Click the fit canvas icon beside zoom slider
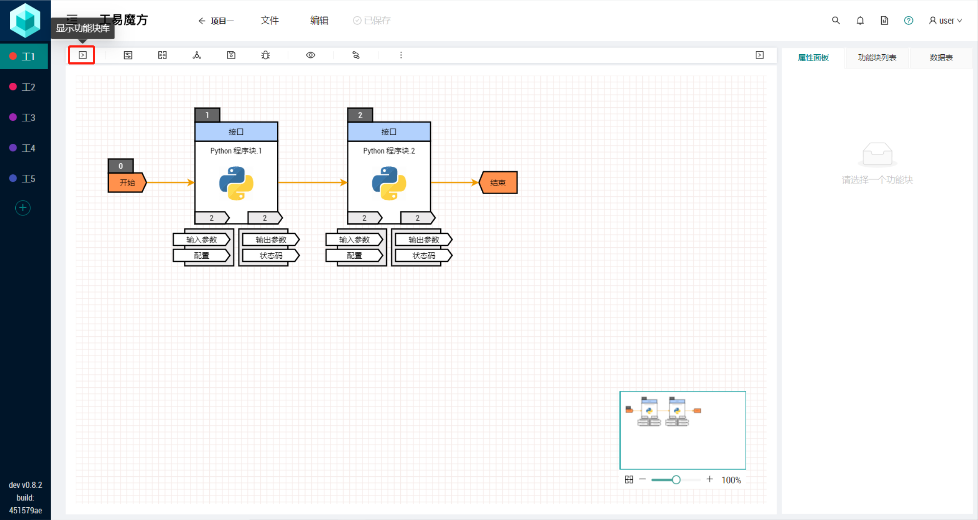978x520 pixels. coord(629,480)
